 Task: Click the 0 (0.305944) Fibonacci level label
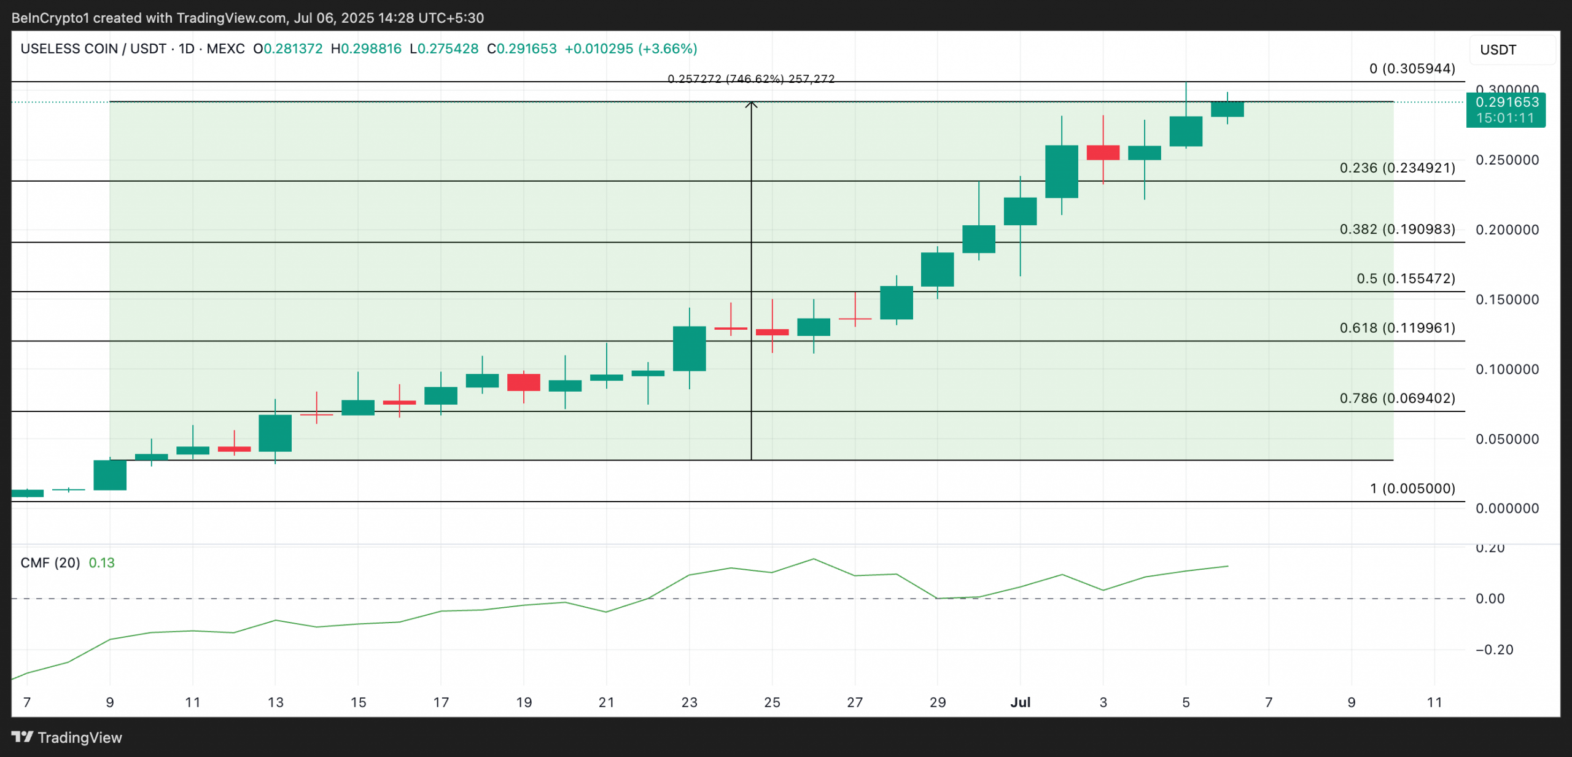1412,68
